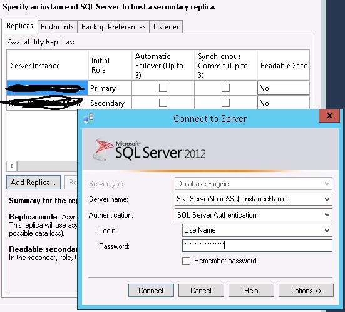The width and height of the screenshot is (345, 312).
Task: Click the Help button in dialog
Action: [251, 291]
